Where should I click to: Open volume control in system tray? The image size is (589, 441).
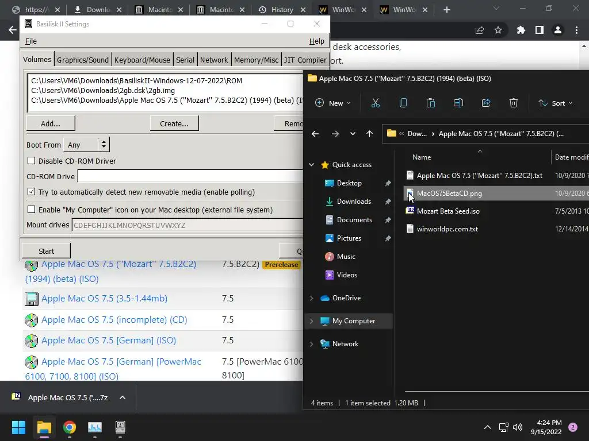point(518,427)
